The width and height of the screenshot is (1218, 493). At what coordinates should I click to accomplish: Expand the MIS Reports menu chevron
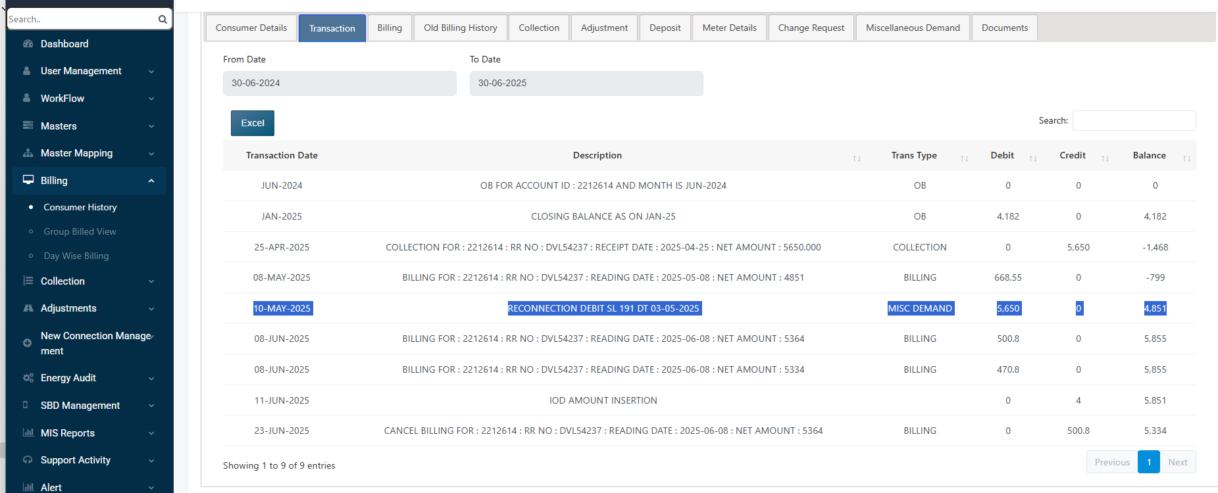click(x=151, y=433)
